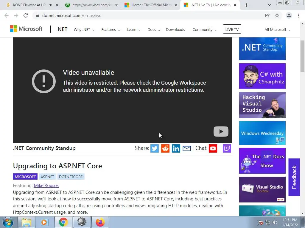Open Chrome tab search chevron
The width and height of the screenshot is (305, 228).
tap(269, 5)
